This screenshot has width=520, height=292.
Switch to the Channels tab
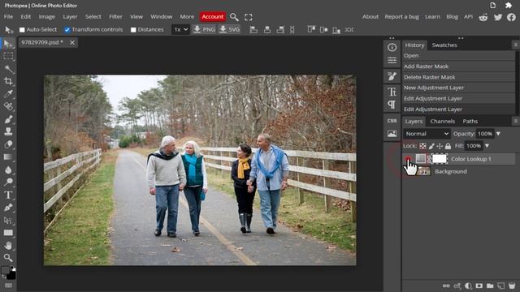coord(442,121)
